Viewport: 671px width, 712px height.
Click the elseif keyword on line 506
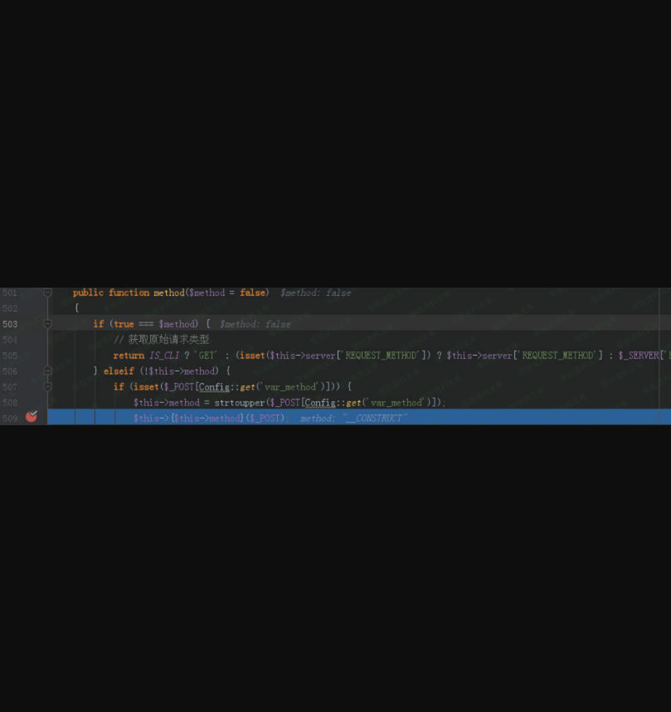[119, 371]
